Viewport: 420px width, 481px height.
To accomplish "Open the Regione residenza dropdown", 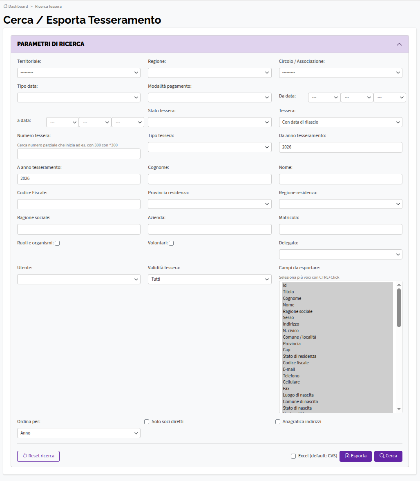I will tap(340, 204).
